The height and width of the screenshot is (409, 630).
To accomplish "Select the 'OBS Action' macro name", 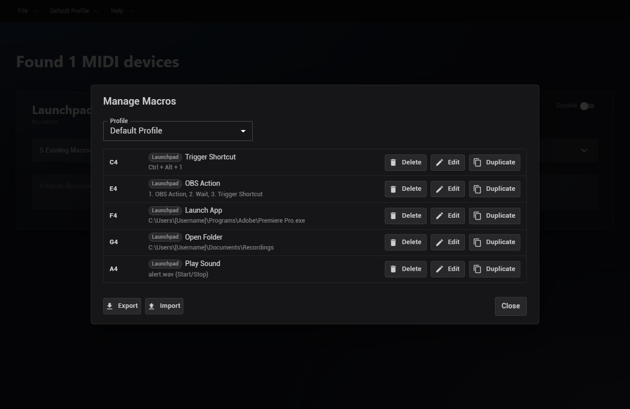I will click(202, 183).
